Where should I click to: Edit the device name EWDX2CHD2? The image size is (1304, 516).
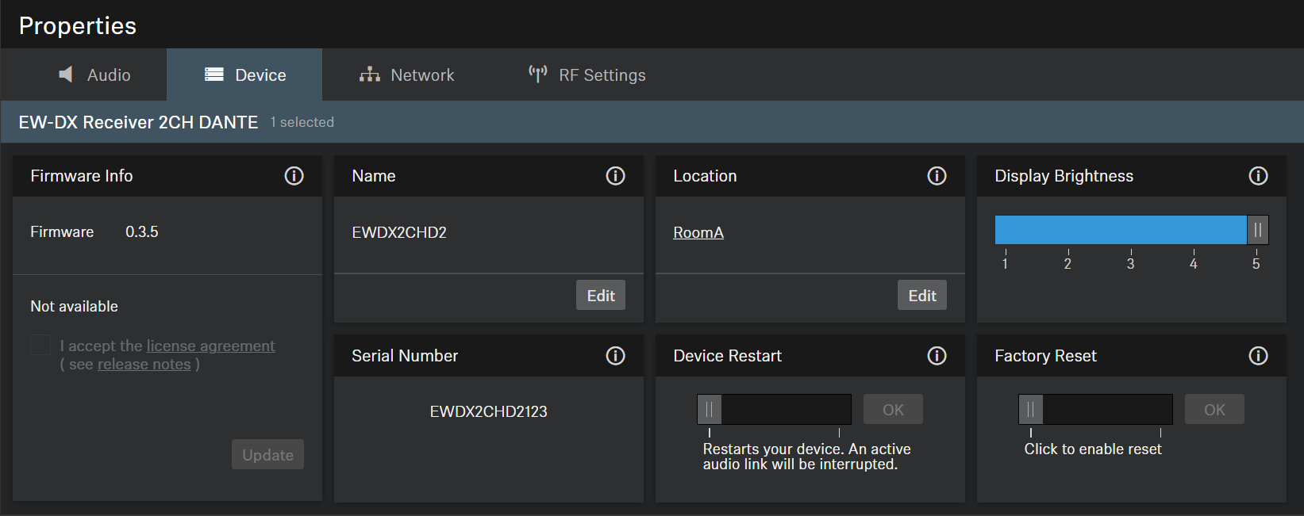pyautogui.click(x=600, y=296)
